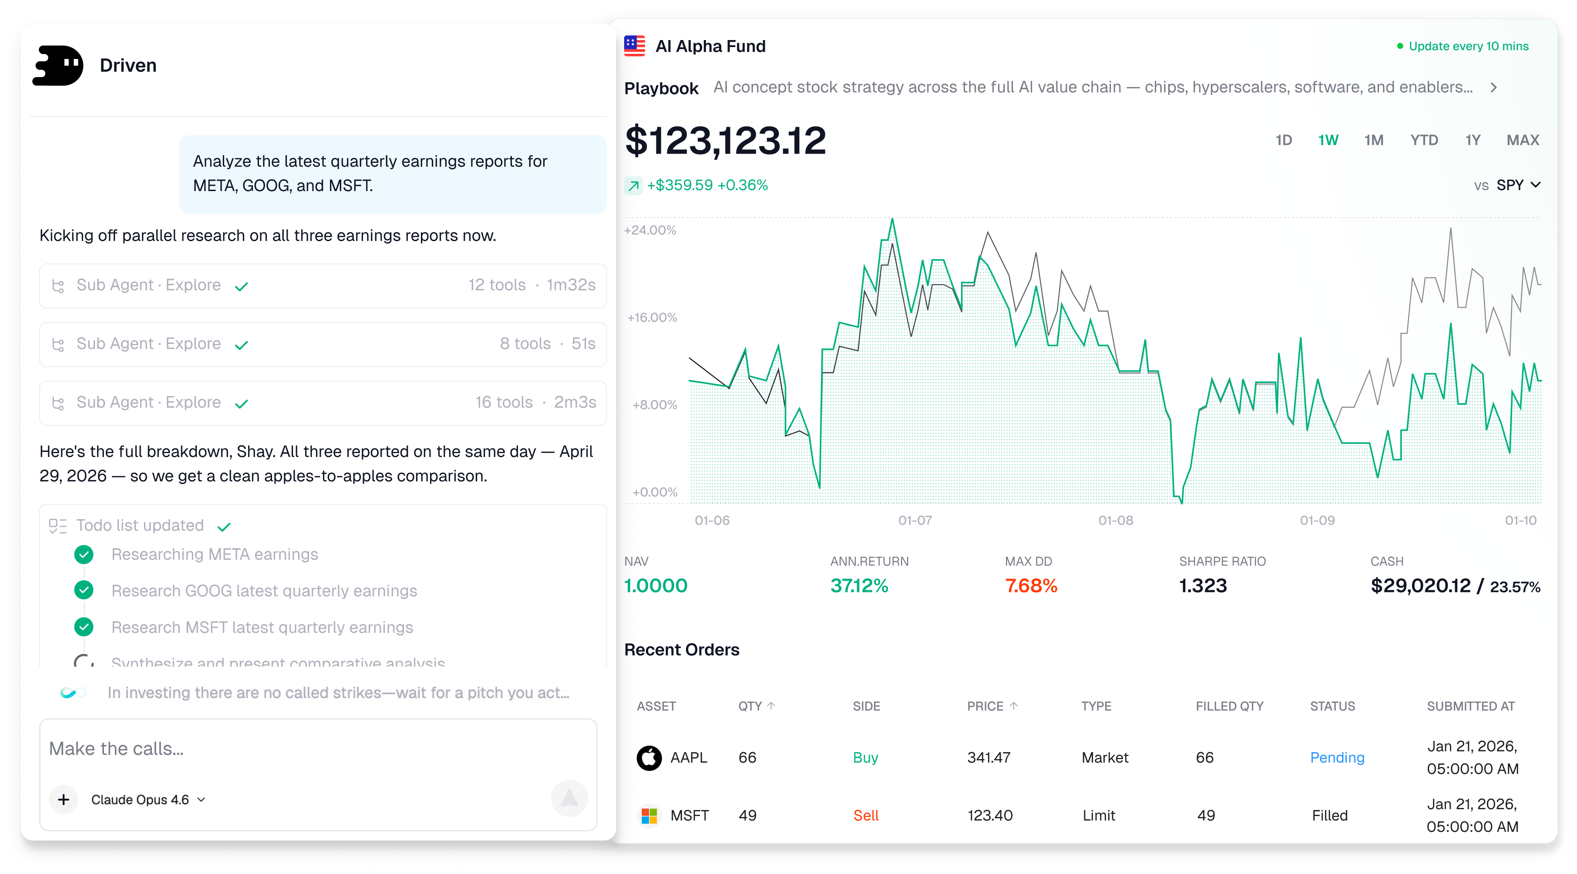Click the Buy side cell in AAPL row

pyautogui.click(x=866, y=758)
